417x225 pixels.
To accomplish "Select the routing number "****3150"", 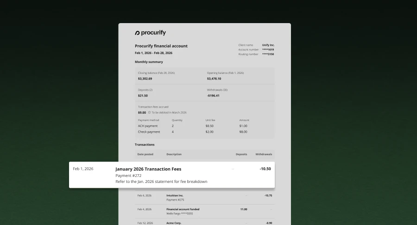I will coord(268,54).
